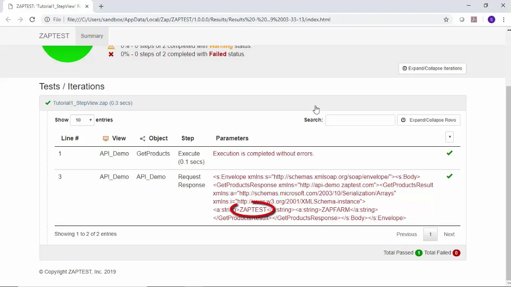Click the Request Response step cell

tap(192, 181)
